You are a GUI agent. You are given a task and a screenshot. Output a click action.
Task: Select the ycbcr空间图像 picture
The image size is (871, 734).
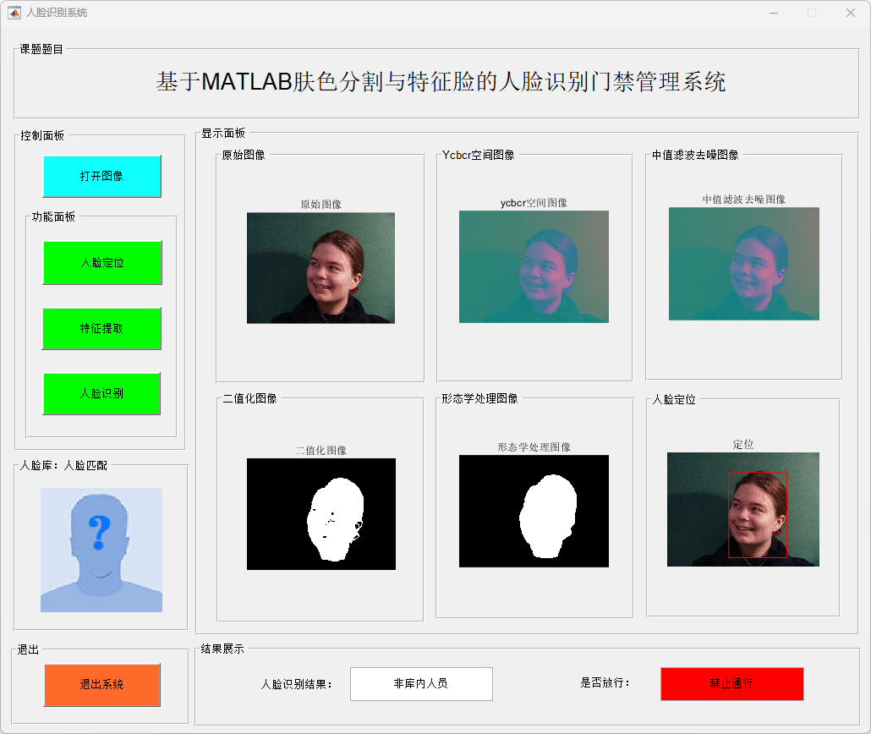[534, 266]
